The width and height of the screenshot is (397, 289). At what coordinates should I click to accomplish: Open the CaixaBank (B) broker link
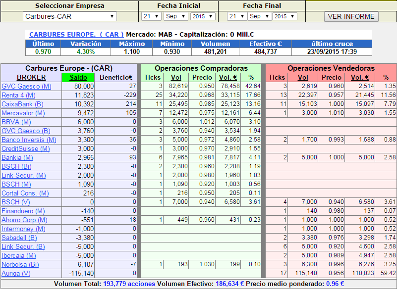(22, 104)
